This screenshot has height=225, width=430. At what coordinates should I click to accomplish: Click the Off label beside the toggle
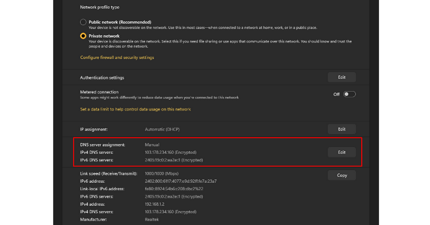click(336, 94)
